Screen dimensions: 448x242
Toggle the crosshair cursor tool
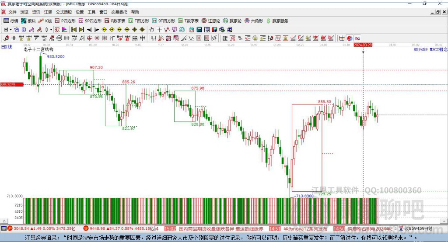[159, 30]
